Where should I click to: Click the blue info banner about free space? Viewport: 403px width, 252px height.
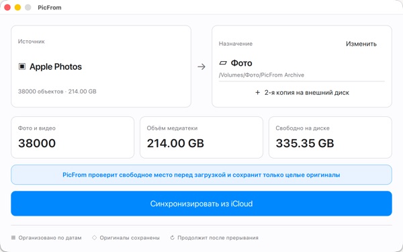[201, 175]
